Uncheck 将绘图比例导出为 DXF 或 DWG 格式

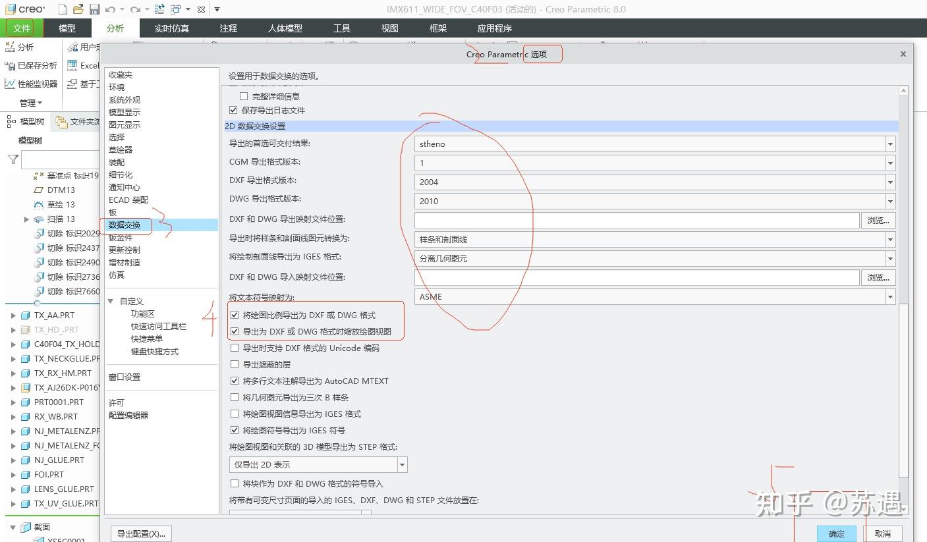235,315
